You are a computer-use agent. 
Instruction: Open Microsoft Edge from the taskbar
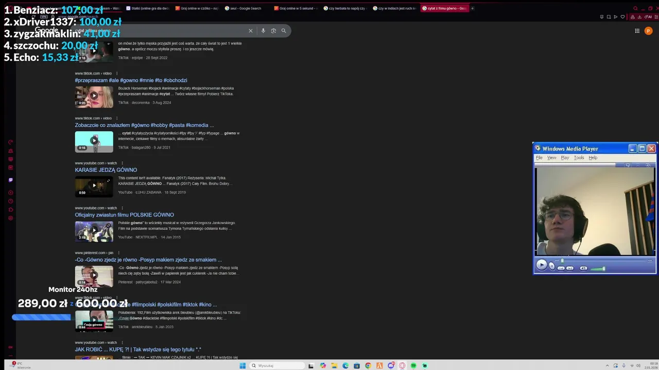pyautogui.click(x=345, y=366)
